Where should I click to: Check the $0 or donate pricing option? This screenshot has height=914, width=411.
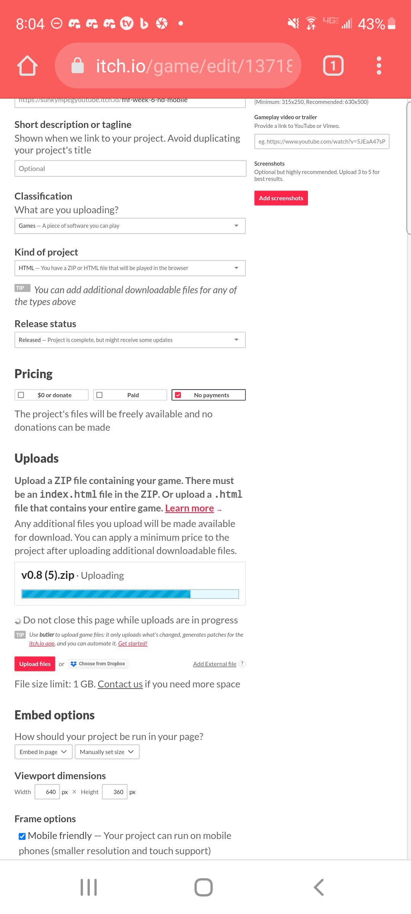[51, 395]
